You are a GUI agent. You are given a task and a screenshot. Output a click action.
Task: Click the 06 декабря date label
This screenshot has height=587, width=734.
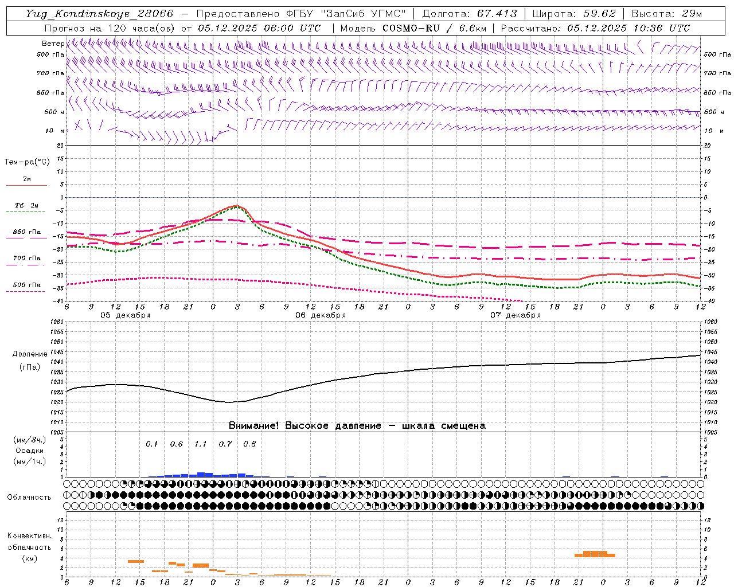point(321,315)
